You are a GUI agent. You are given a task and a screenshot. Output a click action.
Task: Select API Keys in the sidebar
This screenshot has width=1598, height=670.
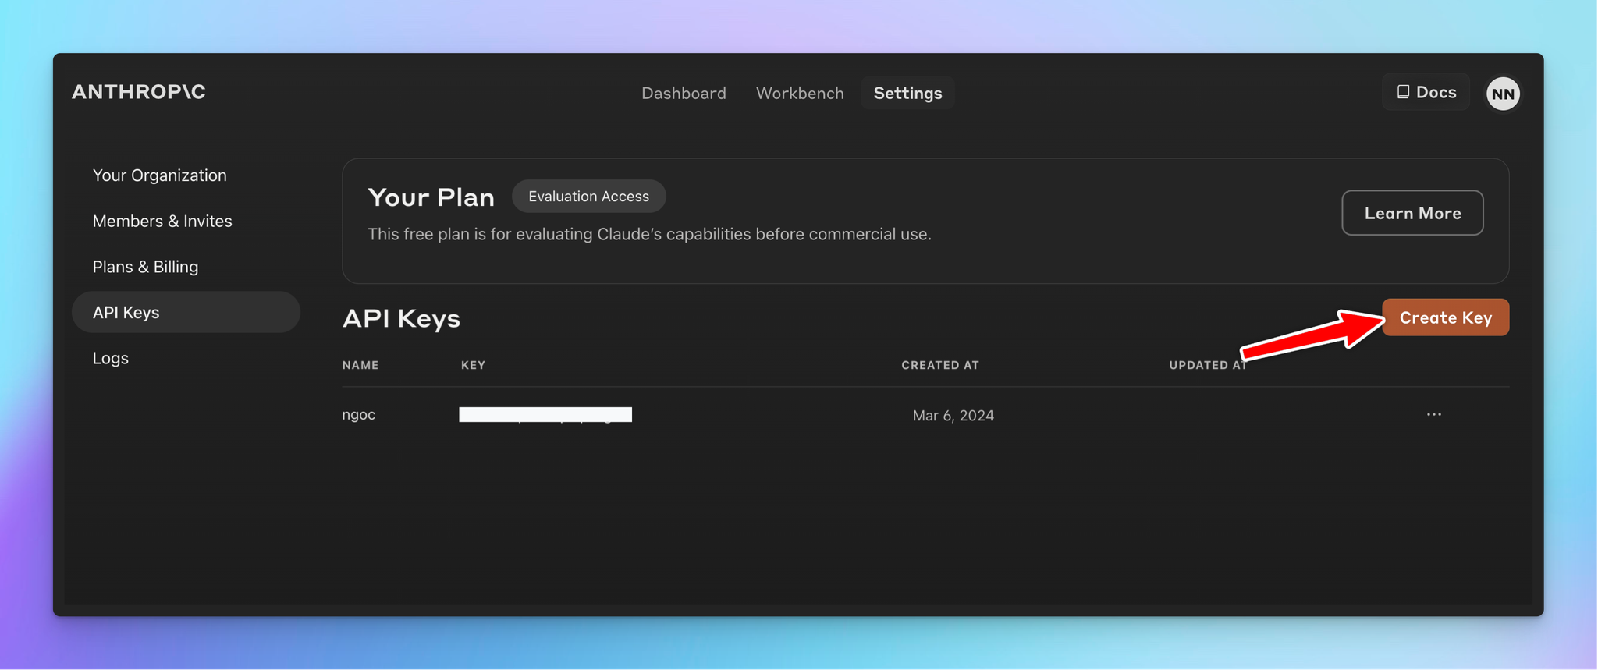pyautogui.click(x=186, y=312)
